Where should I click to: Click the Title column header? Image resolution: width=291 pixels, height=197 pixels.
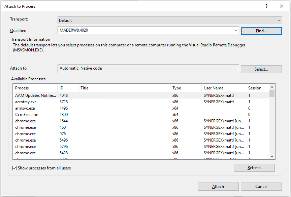tap(124, 88)
